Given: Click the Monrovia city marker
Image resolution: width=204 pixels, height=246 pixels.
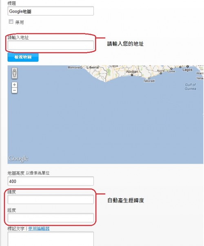Looking at the screenshot, I should click(x=81, y=67).
